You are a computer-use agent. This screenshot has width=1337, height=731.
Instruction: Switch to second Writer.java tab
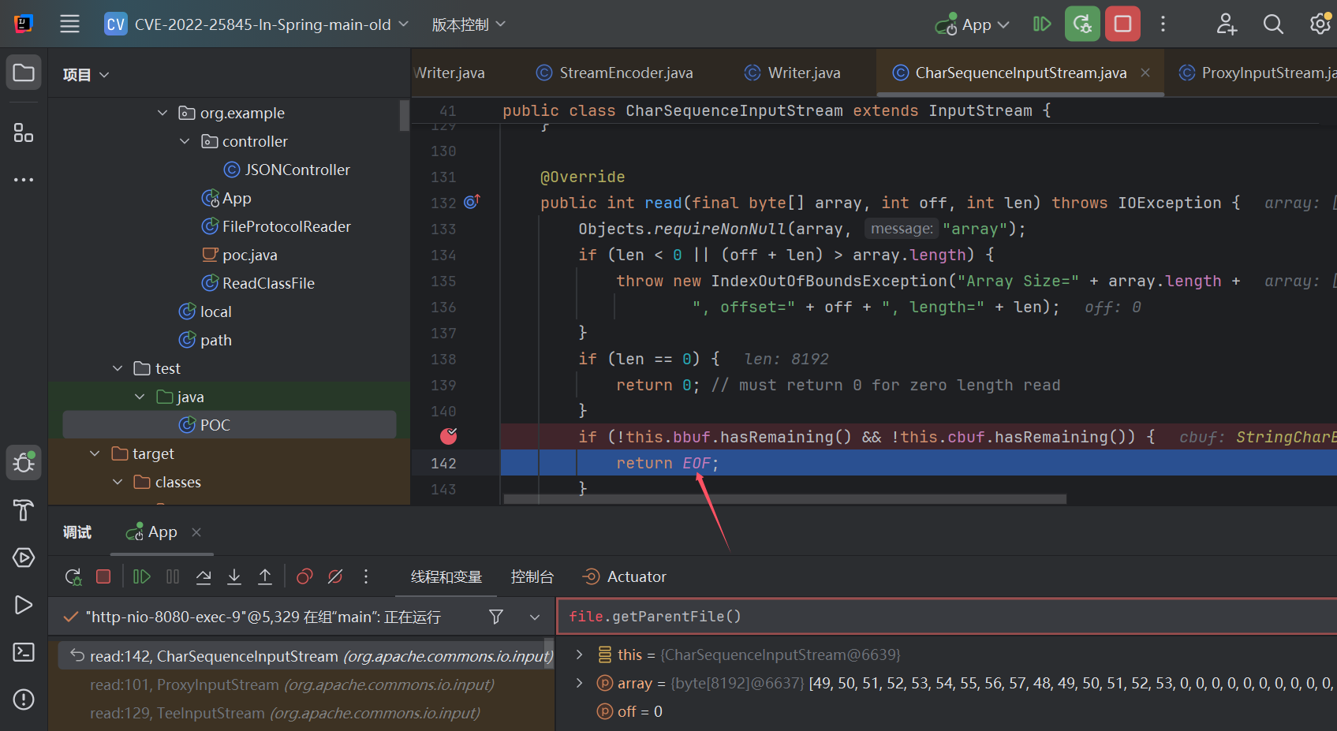793,73
